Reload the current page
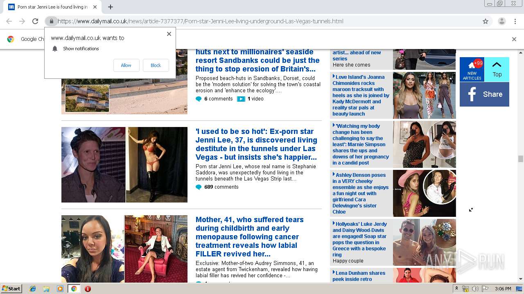 click(35, 21)
